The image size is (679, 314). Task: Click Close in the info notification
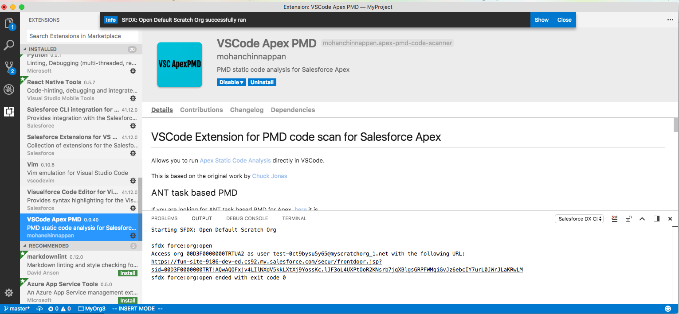565,20
